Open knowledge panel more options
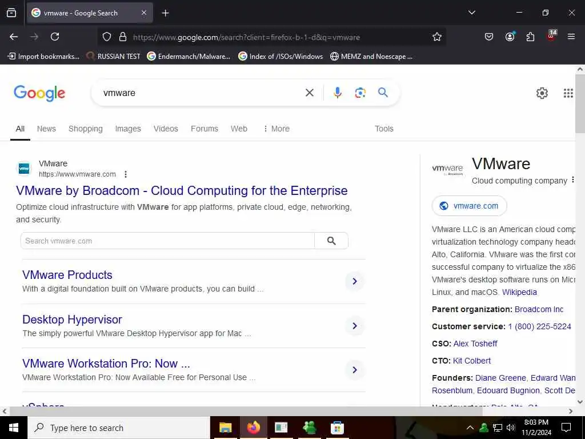585x439 pixels. coord(572,180)
